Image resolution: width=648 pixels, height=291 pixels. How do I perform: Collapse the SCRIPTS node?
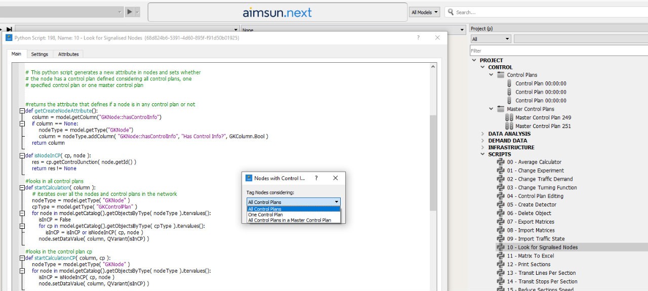click(x=482, y=154)
